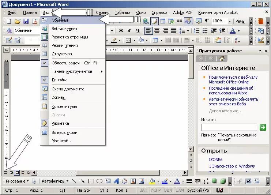Choose Структура view option
This screenshot has height=195, width=271.
[x=73, y=54]
